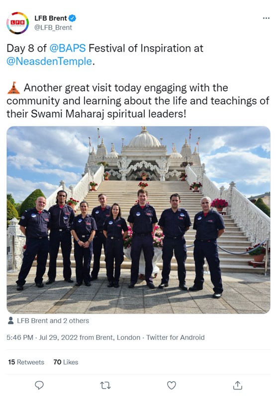Retweet using the retweet arrows icon
The height and width of the screenshot is (396, 278).
(105, 386)
